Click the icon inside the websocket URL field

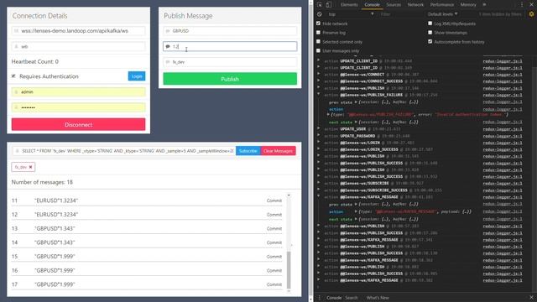[16, 31]
